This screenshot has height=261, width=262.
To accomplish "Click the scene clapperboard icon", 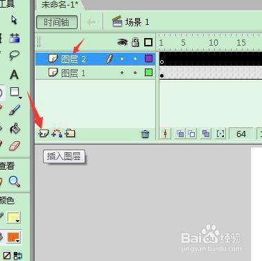I will click(117, 21).
